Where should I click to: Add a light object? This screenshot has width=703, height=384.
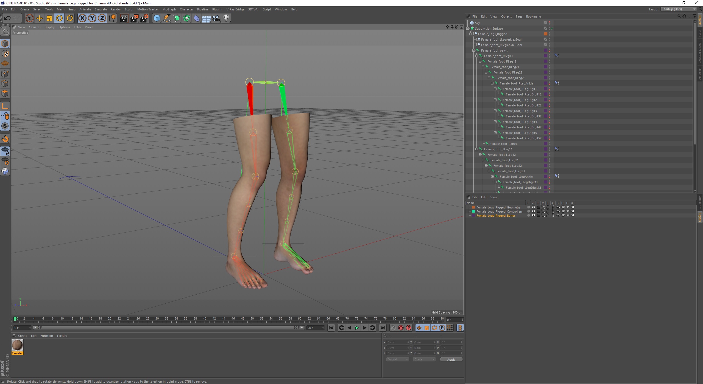click(226, 18)
